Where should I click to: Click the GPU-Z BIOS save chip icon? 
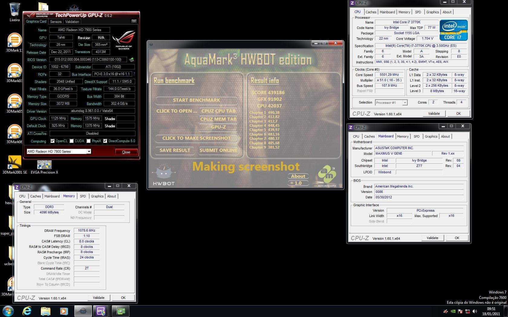[x=132, y=59]
